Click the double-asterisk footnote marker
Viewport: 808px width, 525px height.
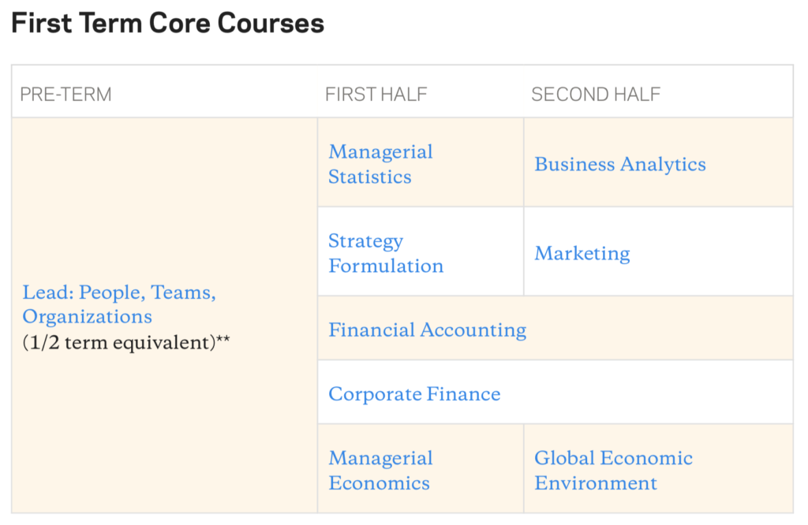(x=223, y=339)
